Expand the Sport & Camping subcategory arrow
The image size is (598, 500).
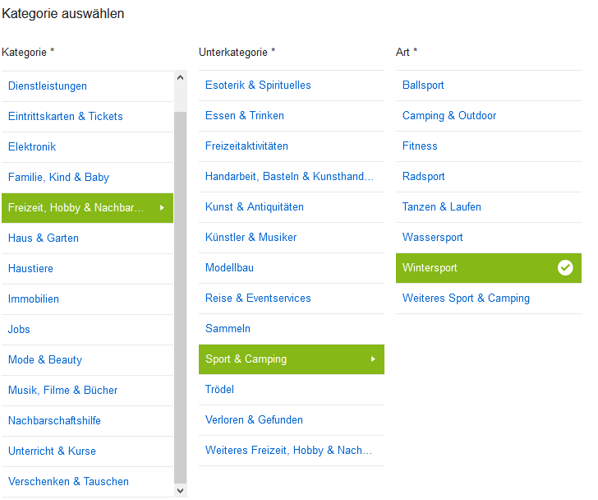tap(373, 359)
